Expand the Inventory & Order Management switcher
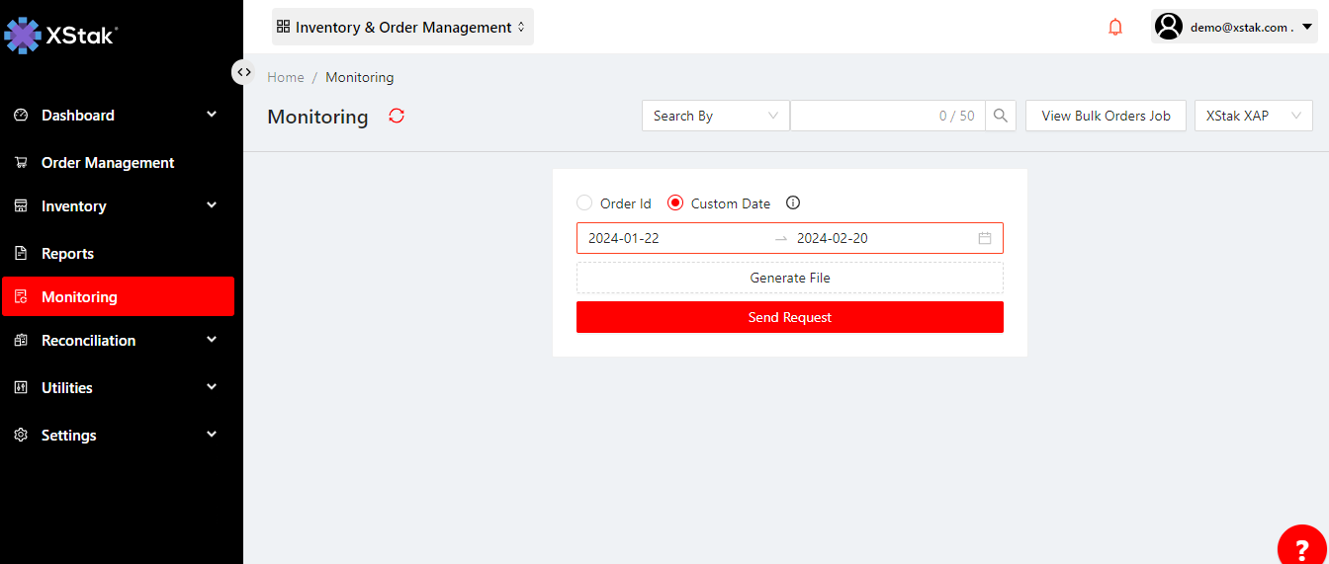Screen dimensions: 1329x564 (x=402, y=28)
